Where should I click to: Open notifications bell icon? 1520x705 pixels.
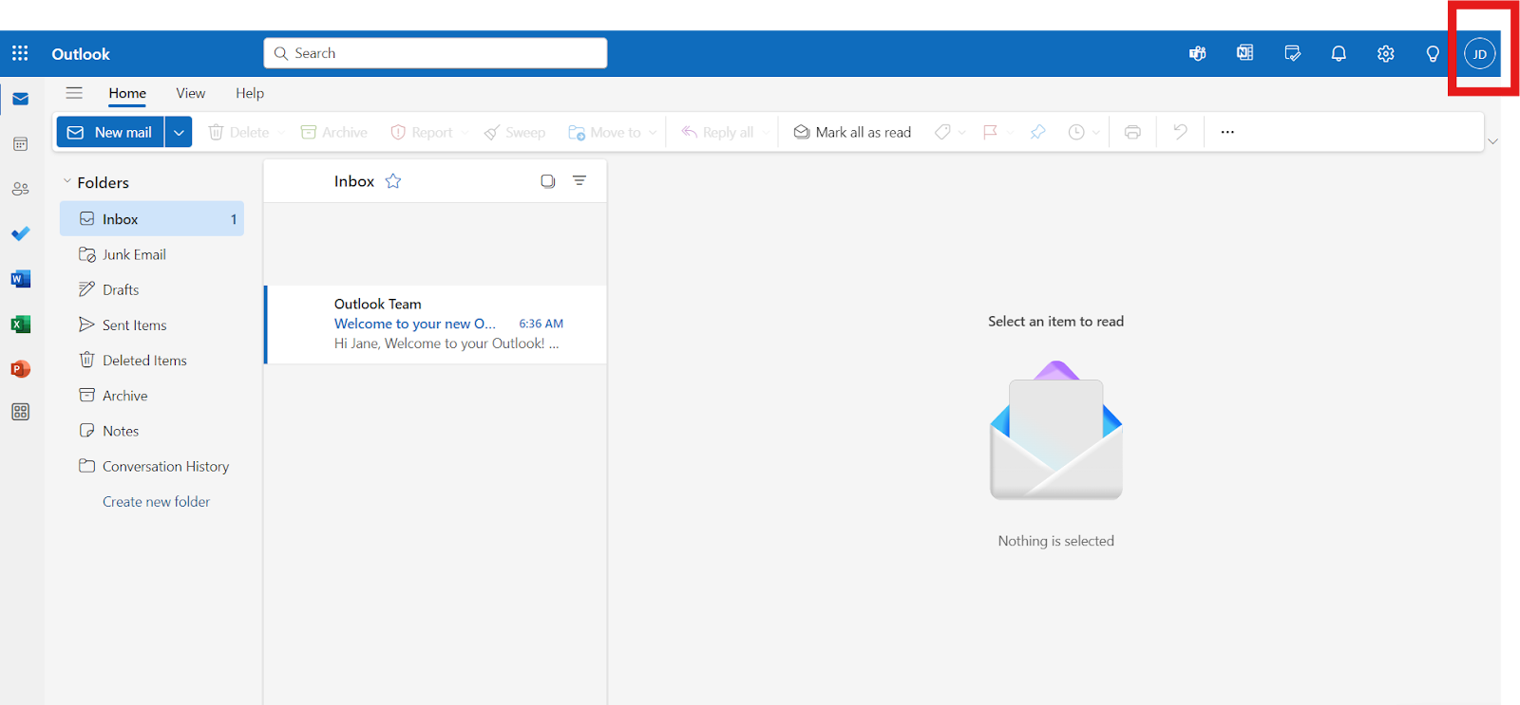(1339, 53)
